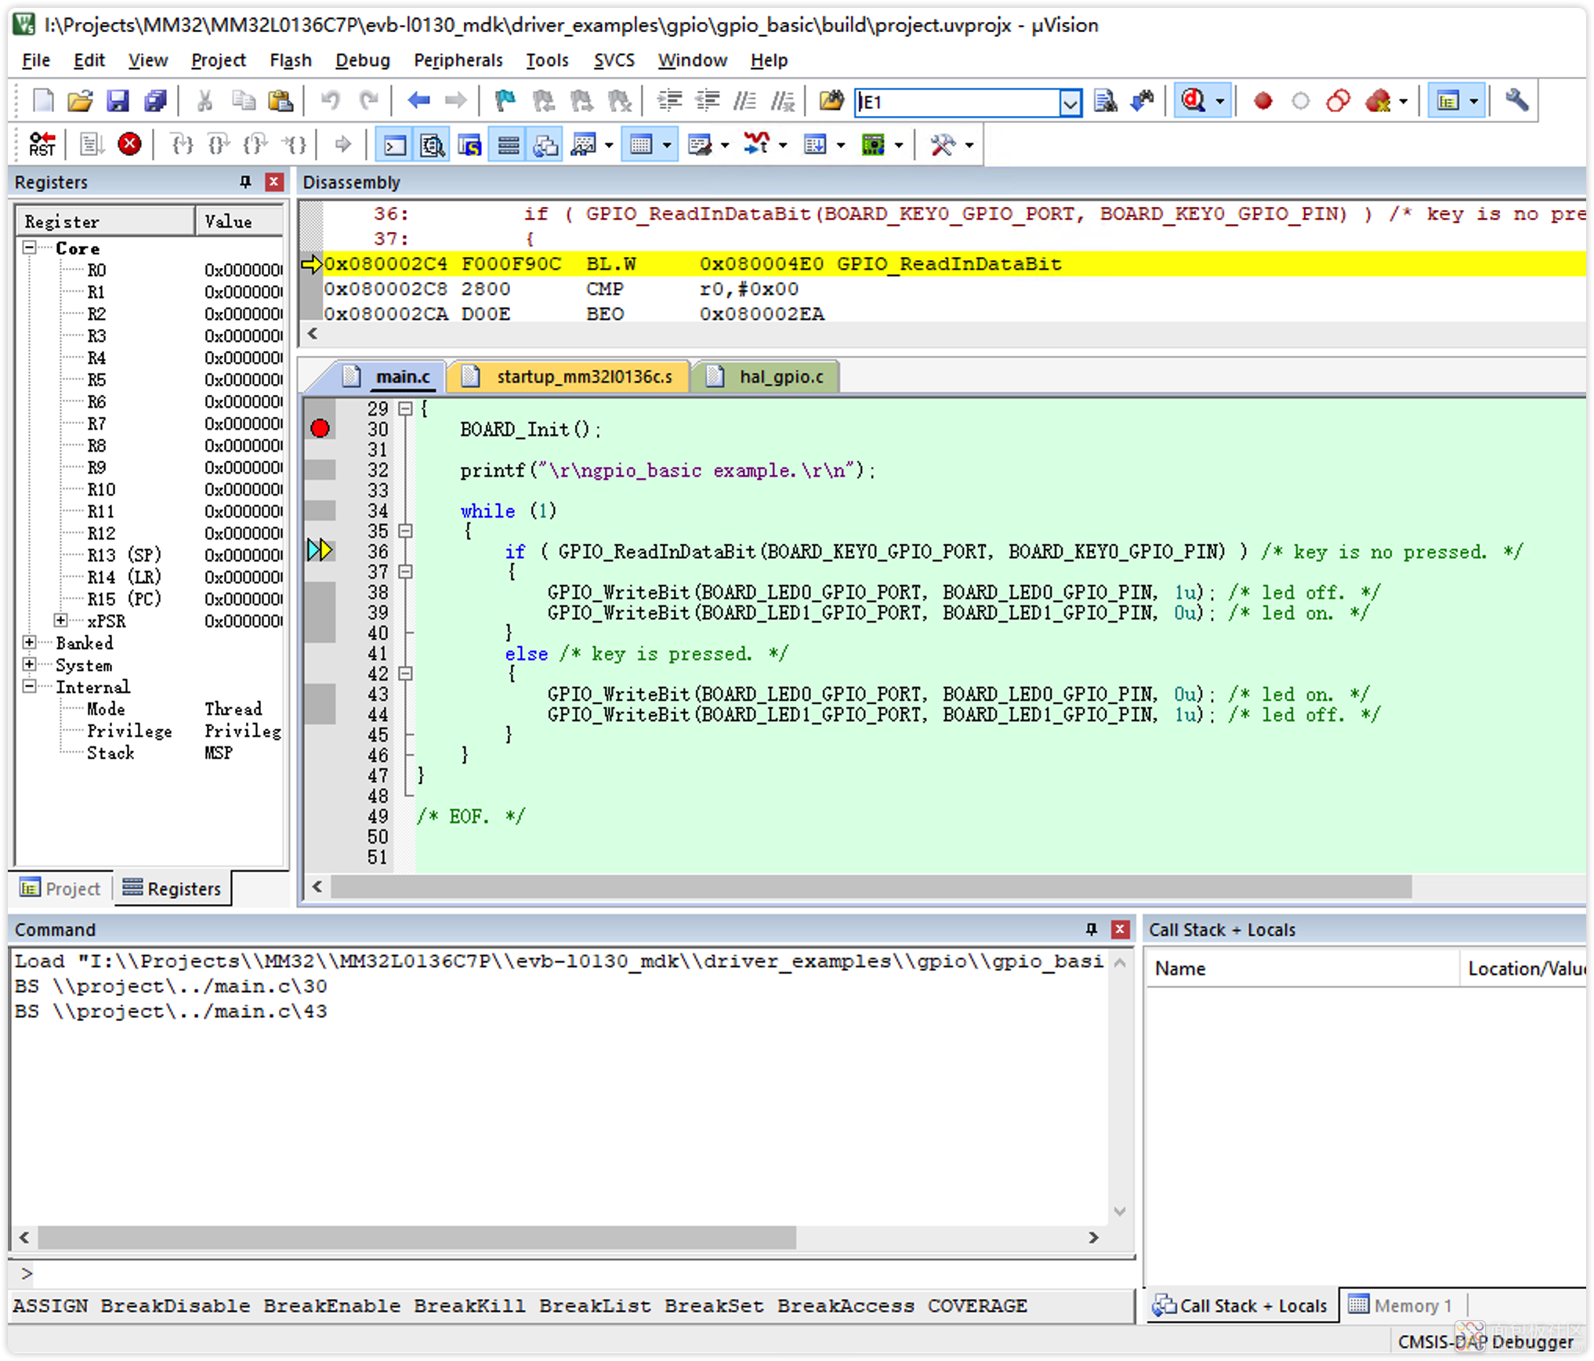1594x1361 pixels.
Task: Reset the CPU with RST icon
Action: click(x=42, y=144)
